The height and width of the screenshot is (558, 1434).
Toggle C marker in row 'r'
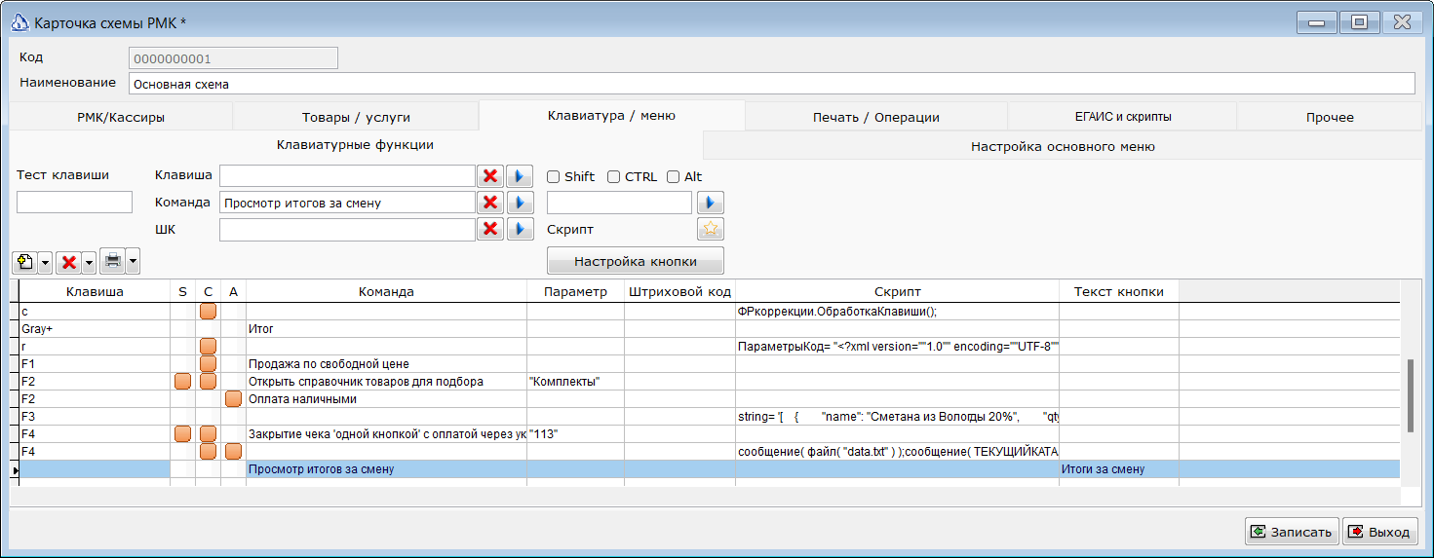pos(208,347)
